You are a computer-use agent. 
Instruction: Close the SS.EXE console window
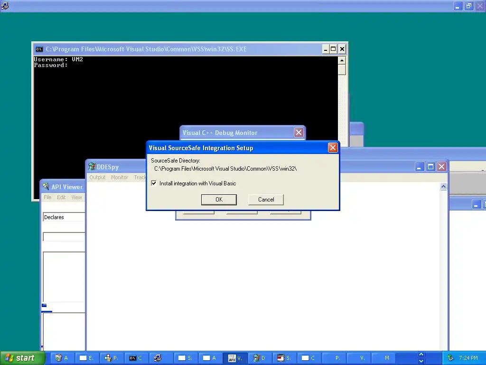342,49
